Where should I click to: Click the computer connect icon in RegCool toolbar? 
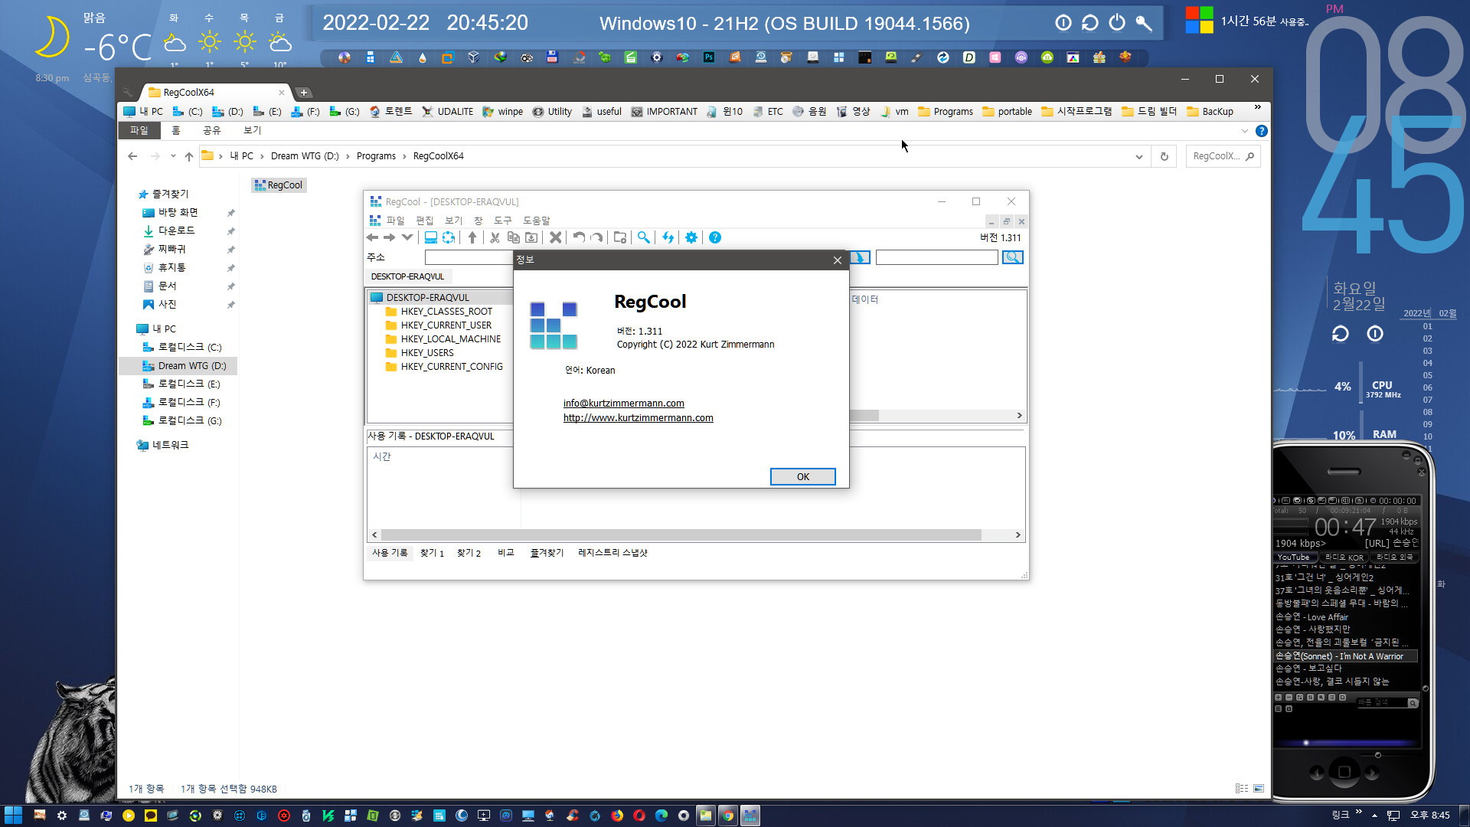[x=431, y=237]
